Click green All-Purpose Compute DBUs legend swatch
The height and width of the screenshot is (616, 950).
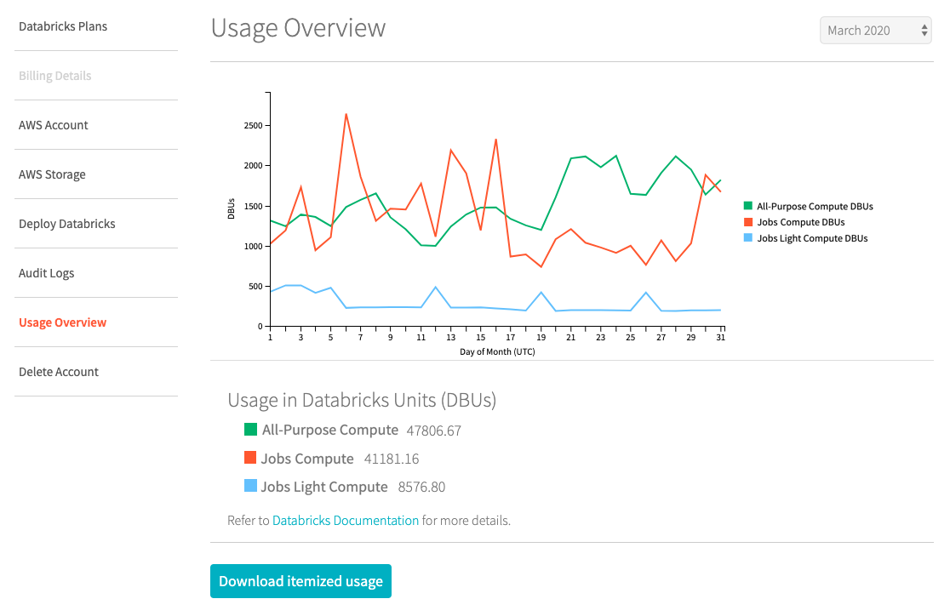pyautogui.click(x=748, y=206)
